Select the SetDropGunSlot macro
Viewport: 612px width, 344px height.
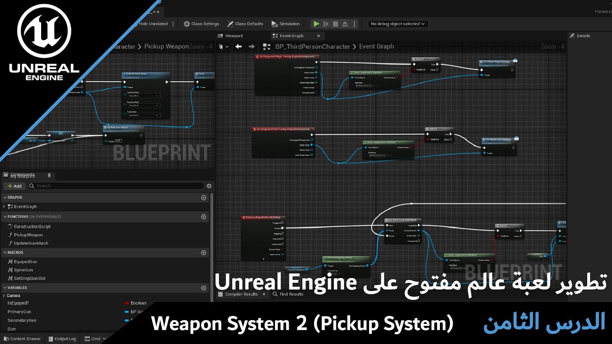29,278
